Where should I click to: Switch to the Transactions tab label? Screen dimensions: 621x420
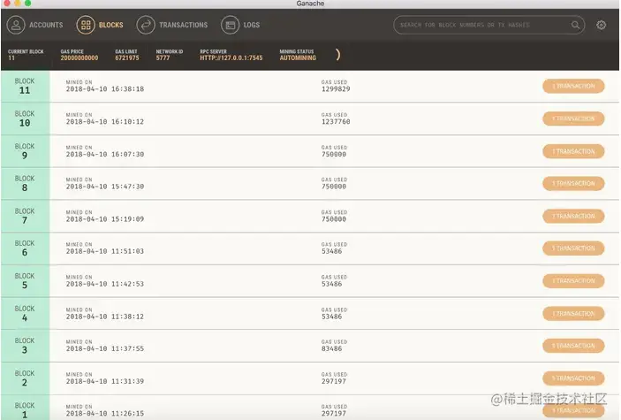click(x=184, y=25)
